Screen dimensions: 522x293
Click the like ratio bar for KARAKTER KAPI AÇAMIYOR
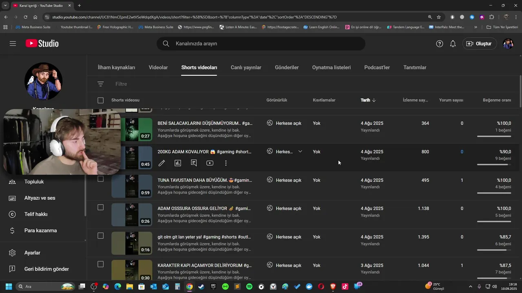[494, 278]
